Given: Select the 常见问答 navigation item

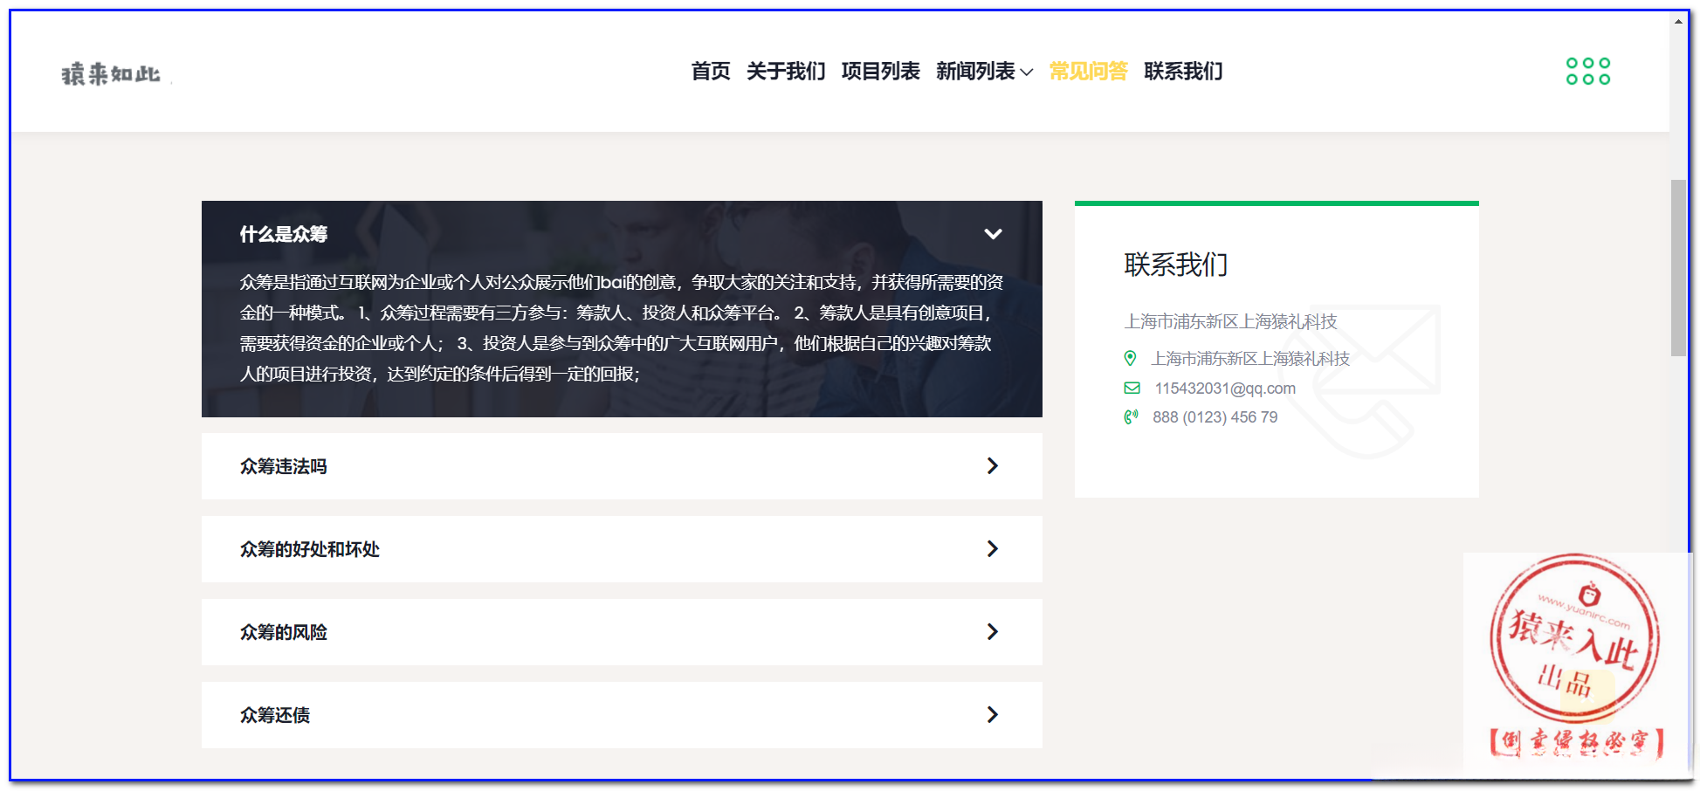Looking at the screenshot, I should click(x=1088, y=72).
